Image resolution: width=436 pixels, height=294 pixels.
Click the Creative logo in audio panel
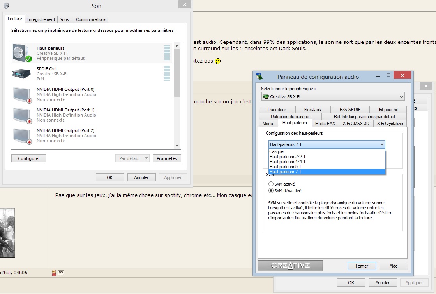click(x=290, y=266)
